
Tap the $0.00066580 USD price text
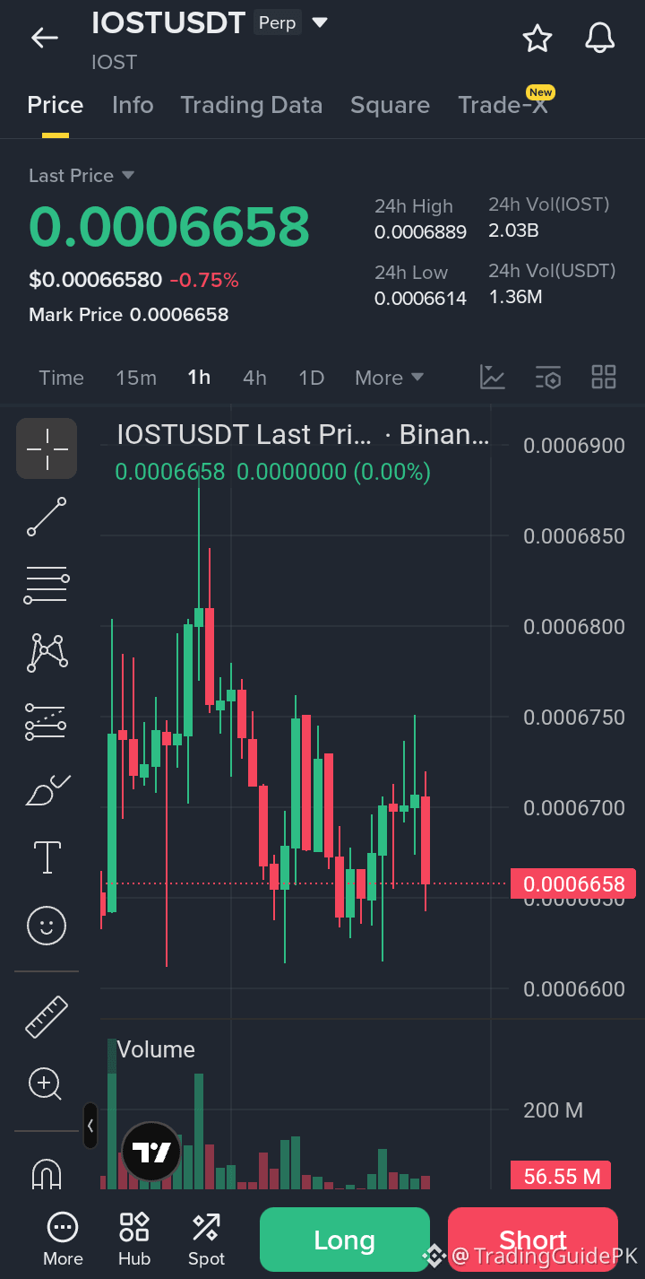[x=96, y=281]
